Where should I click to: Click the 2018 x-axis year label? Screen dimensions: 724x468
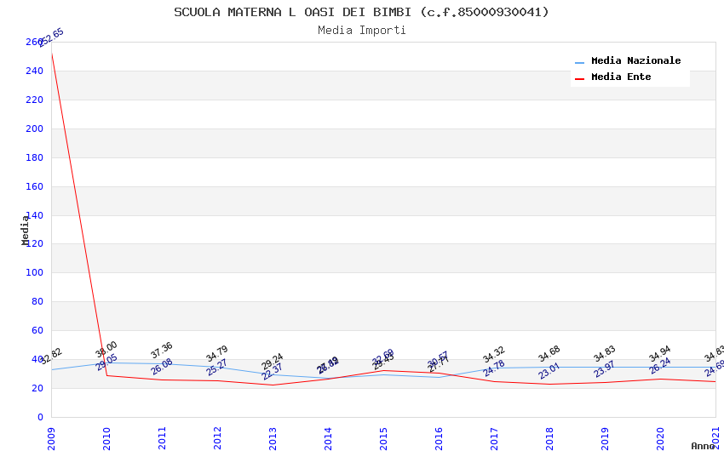click(x=550, y=438)
